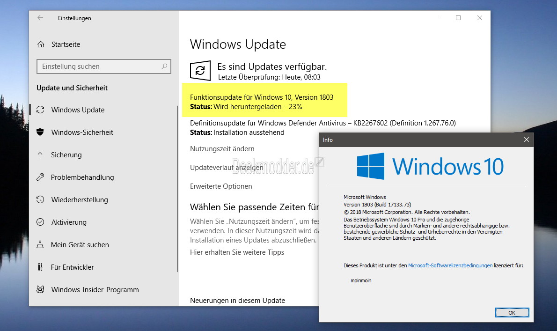Click the large update refresh icon
Viewport: 557px width, 331px height.
[200, 71]
